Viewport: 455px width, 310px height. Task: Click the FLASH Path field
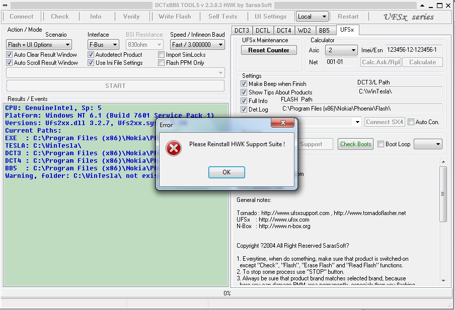click(x=361, y=109)
